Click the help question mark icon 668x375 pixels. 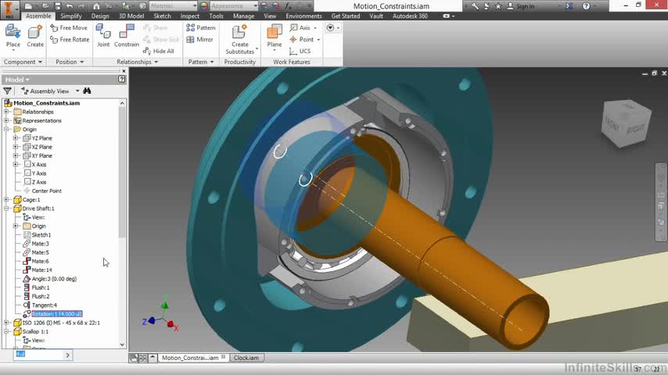(586, 6)
